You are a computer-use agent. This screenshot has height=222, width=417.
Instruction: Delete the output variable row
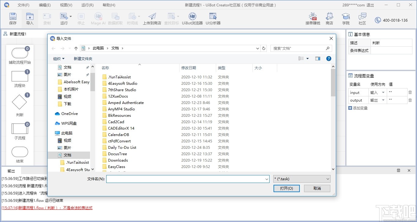click(410, 100)
